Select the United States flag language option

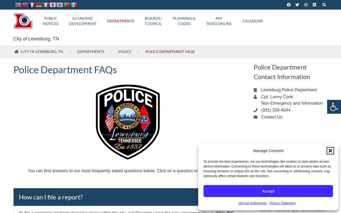coord(18,5)
